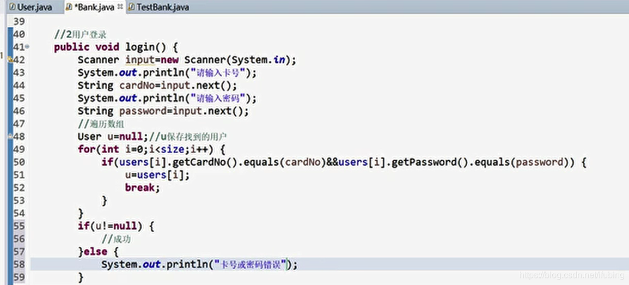Screen dimensions: 629x285
Task: Click the gutter marker beside line 48
Action: pyautogui.click(x=10, y=136)
